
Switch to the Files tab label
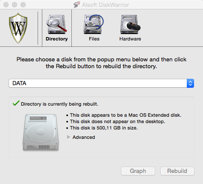pos(94,39)
